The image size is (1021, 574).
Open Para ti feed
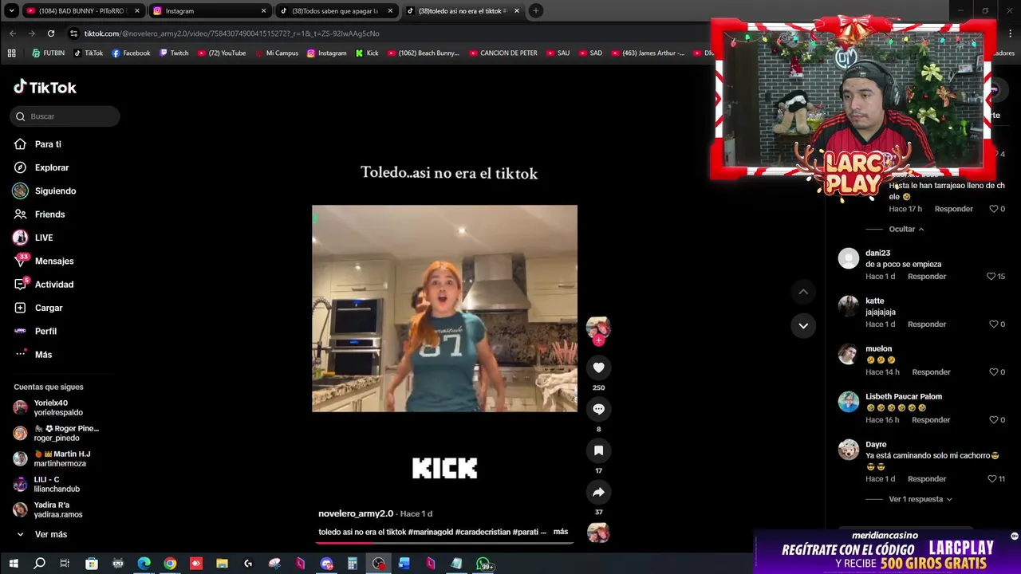[x=37, y=144]
